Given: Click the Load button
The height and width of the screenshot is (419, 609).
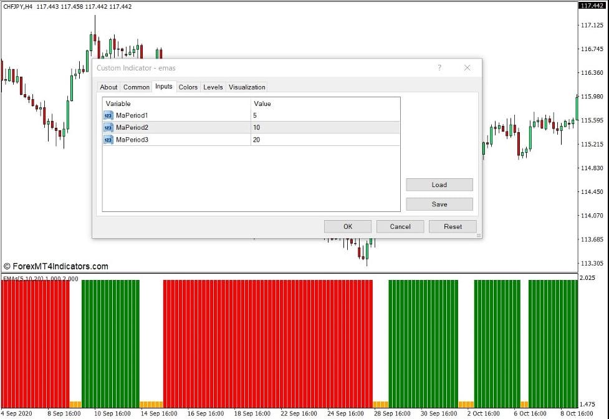Looking at the screenshot, I should pyautogui.click(x=439, y=185).
